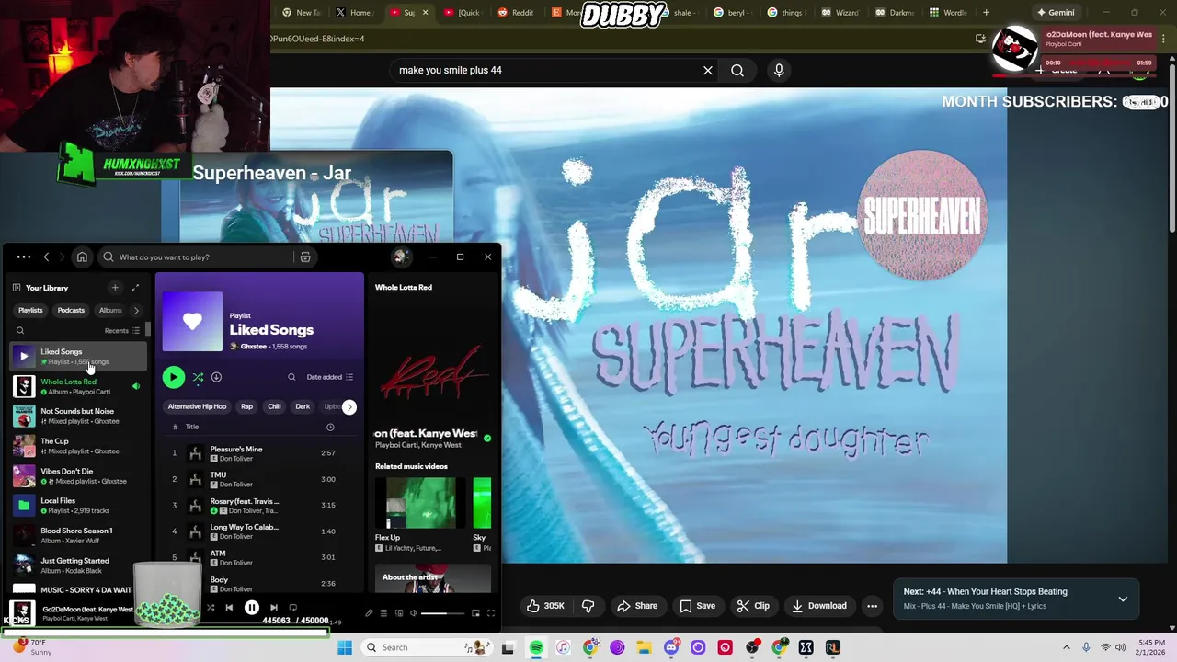Open Whole Lotta Red album in library
This screenshot has width=1177, height=662.
pyautogui.click(x=77, y=386)
